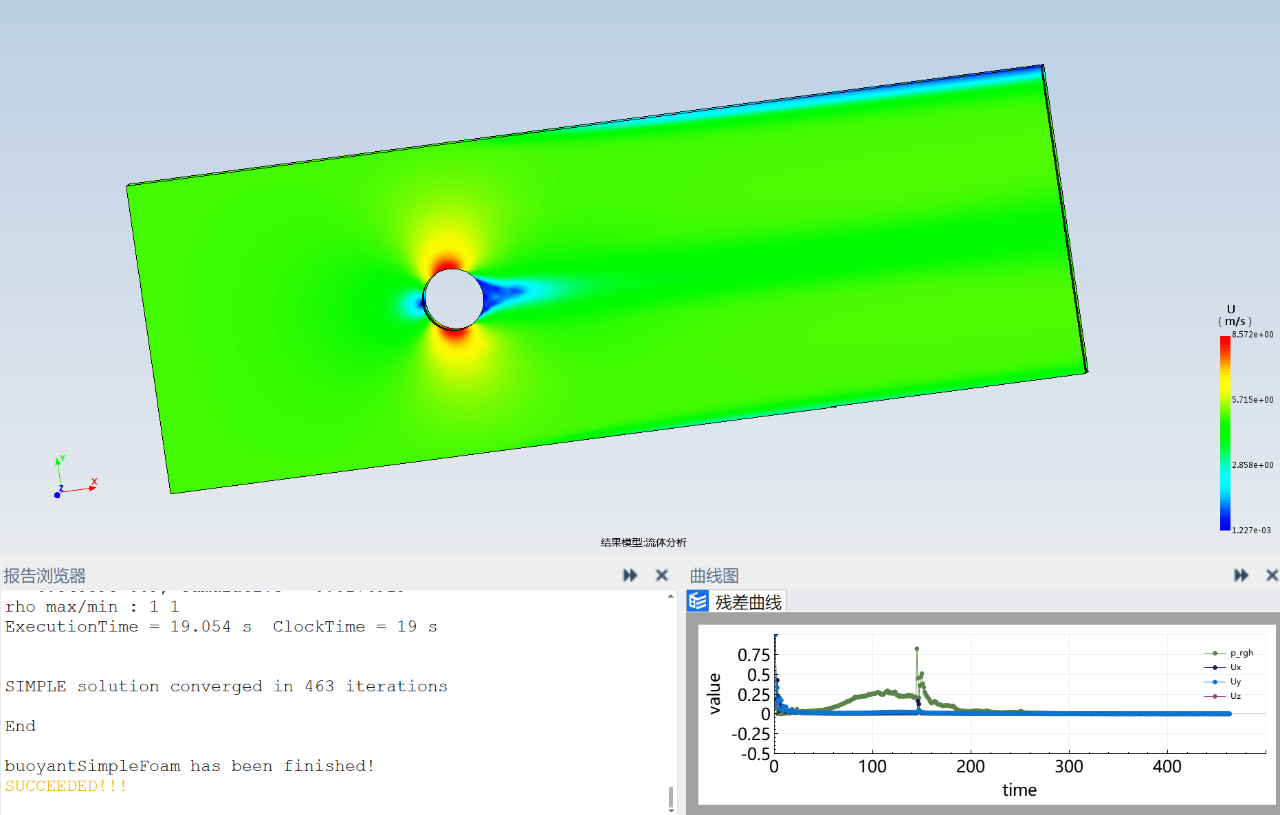1280x815 pixels.
Task: Click the 5.715e+00 legend value
Action: 1253,400
